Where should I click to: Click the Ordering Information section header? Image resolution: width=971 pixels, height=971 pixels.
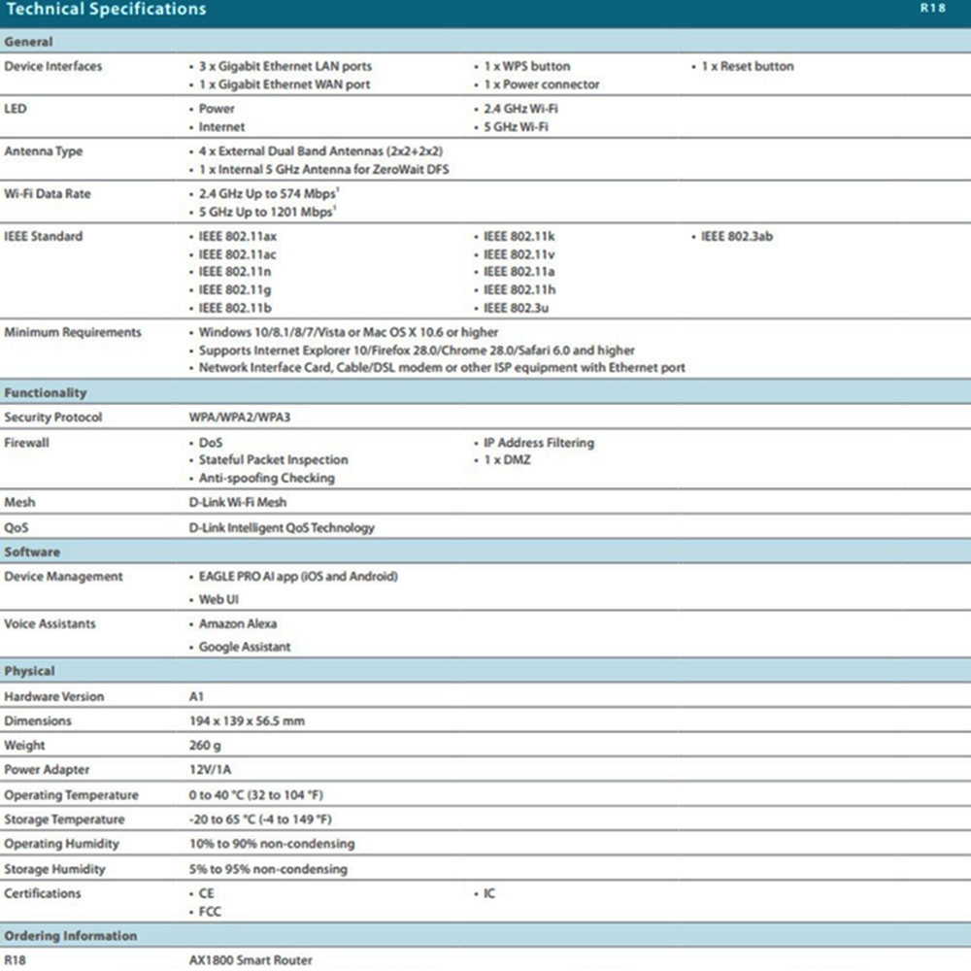pyautogui.click(x=71, y=936)
